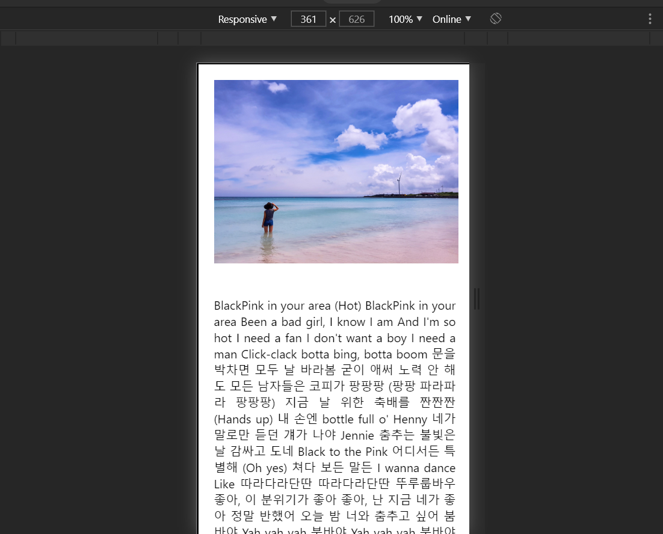This screenshot has height=534, width=663.
Task: Click the rotate viewport icon
Action: [496, 19]
